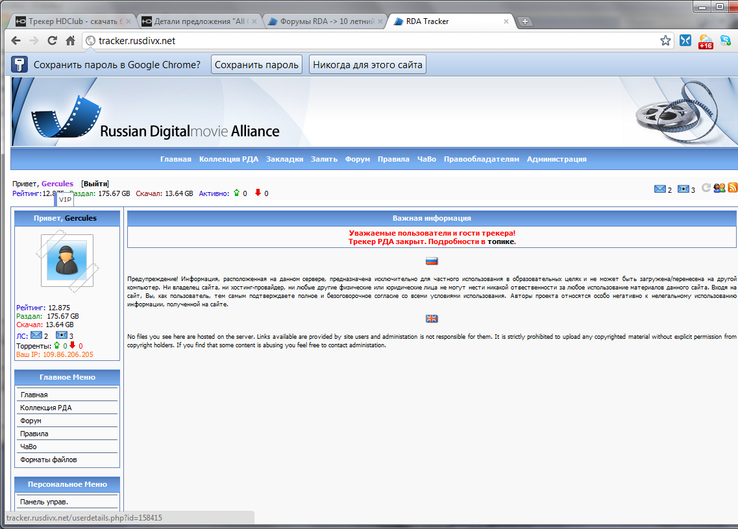738x529 pixels.
Task: Click the grey refresh icon in header
Action: coord(706,188)
